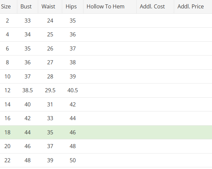
Task: Click the 38.5 bust value
Action: 27,91
